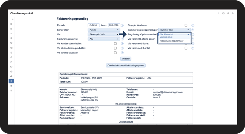This screenshot has width=245, height=134.
Task: Open help for Vis tomme fakturaer
Action: click(x=122, y=53)
